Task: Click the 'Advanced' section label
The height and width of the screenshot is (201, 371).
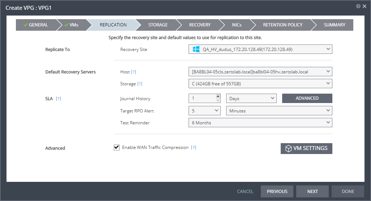Action: point(55,148)
